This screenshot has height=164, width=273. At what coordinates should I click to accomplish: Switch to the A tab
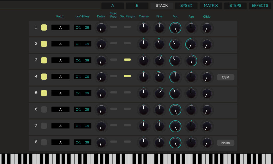point(113,6)
